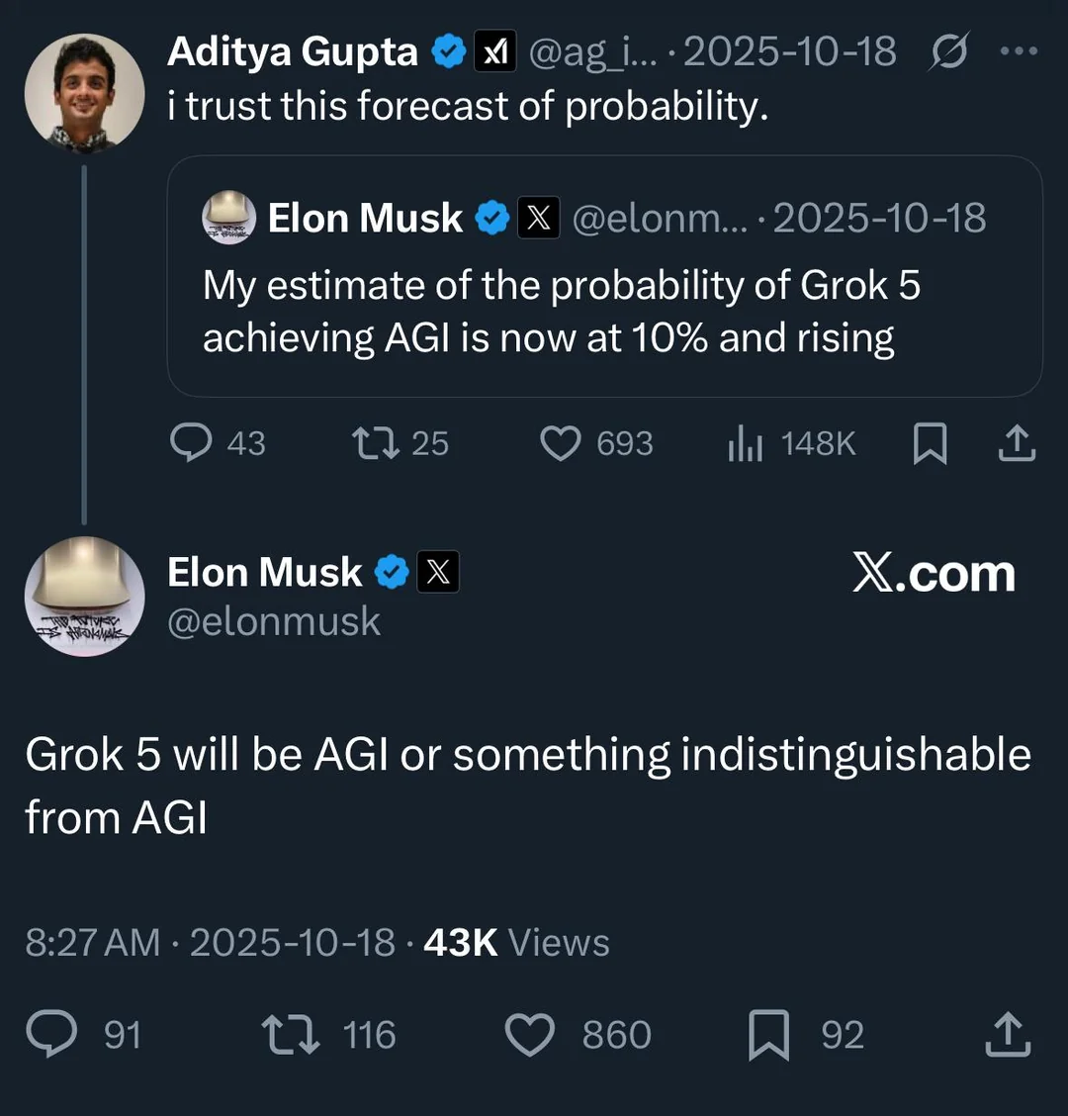The height and width of the screenshot is (1116, 1068).
Task: Click the xAI affiliation badge beside Aditya Gupta
Action: tap(494, 52)
